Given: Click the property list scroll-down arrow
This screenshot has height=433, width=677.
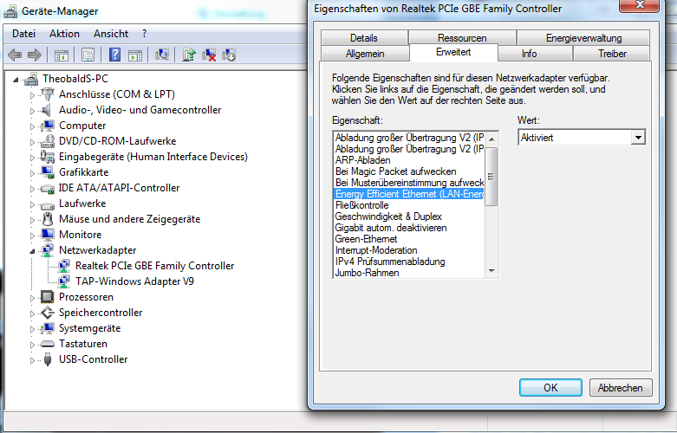Looking at the screenshot, I should (491, 271).
